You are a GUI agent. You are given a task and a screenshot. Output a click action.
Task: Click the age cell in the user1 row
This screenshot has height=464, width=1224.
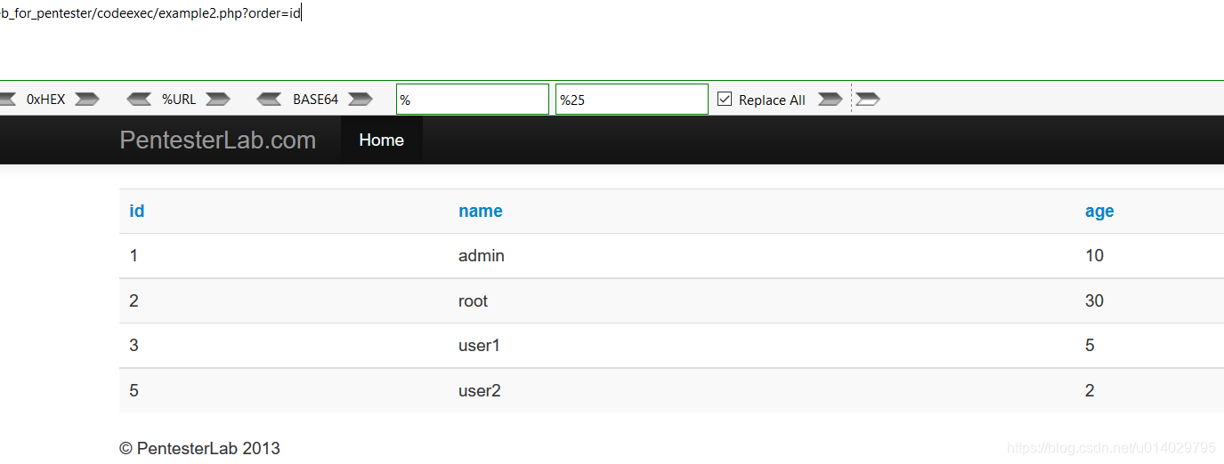(x=1149, y=346)
